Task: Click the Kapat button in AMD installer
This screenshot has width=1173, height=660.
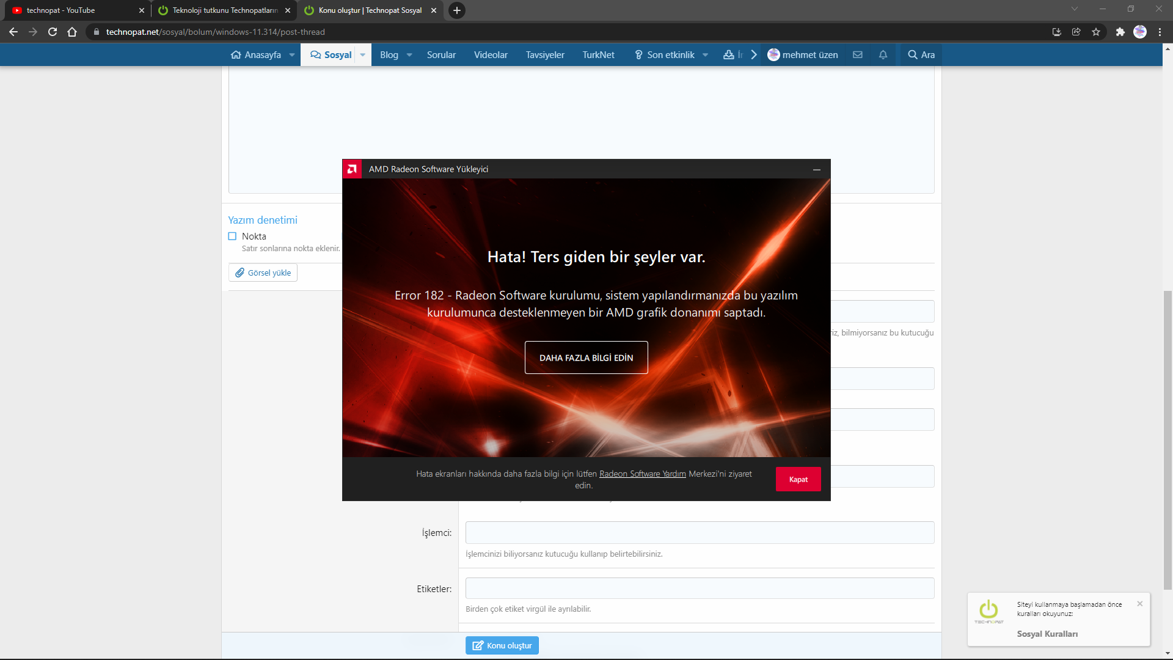Action: pyautogui.click(x=798, y=479)
